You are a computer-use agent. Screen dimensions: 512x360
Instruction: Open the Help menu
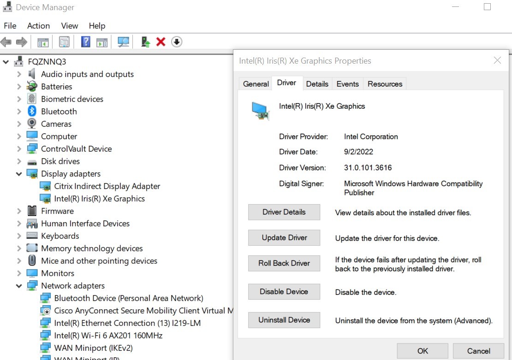point(97,26)
